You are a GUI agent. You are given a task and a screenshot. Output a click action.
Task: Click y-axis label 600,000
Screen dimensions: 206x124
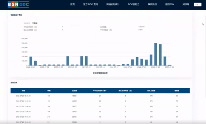24,39
